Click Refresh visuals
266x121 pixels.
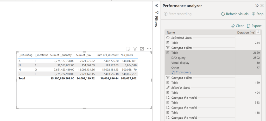pyautogui.click(x=235, y=14)
